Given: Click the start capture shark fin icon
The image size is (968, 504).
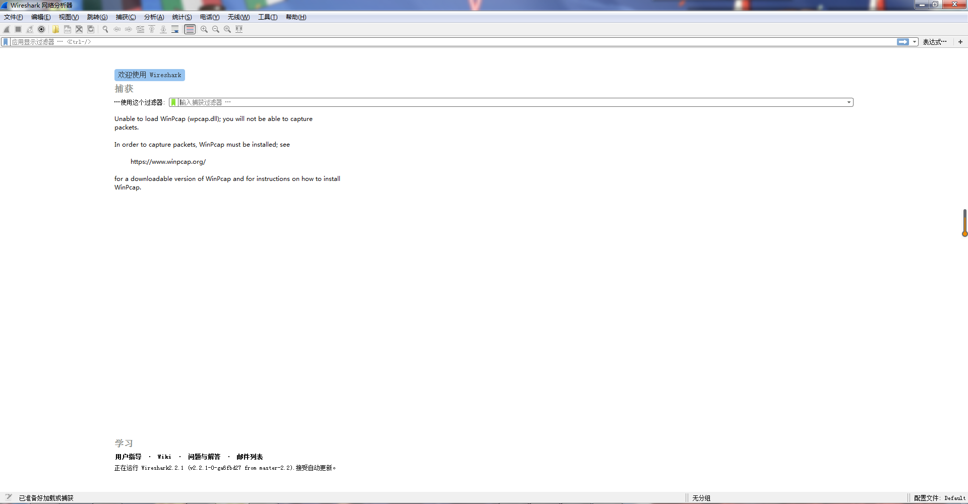Looking at the screenshot, I should (x=7, y=29).
